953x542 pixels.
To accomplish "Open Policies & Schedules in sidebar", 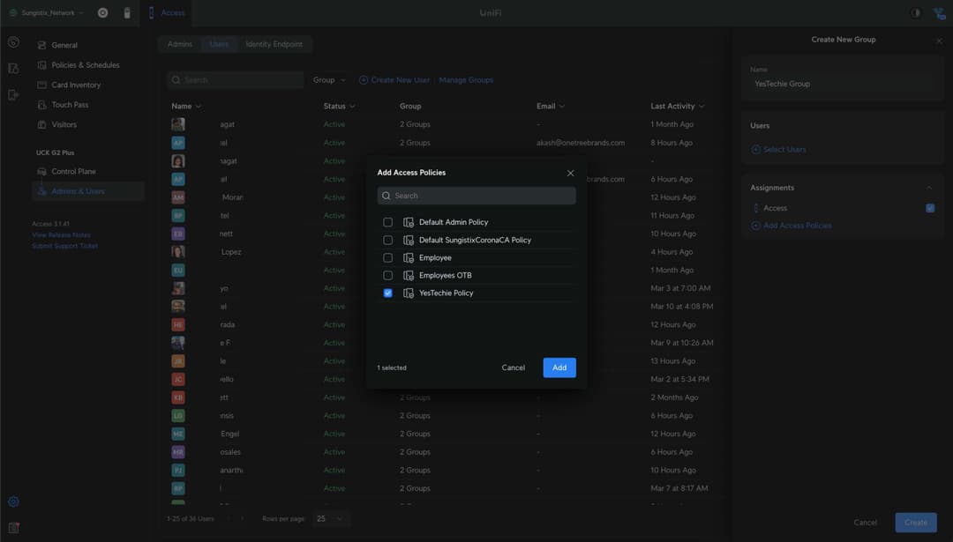I will (85, 65).
